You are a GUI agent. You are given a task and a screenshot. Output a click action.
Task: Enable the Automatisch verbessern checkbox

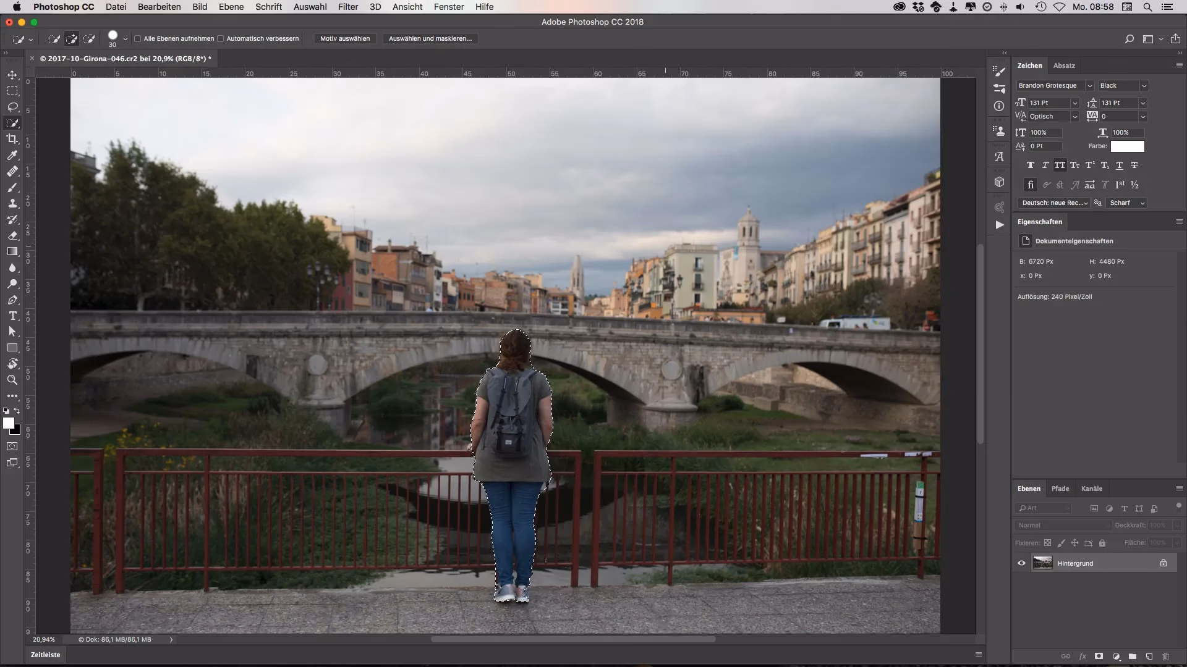tap(220, 38)
